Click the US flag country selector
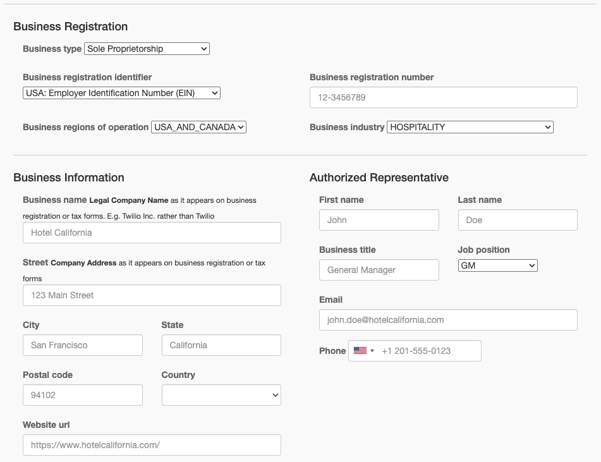 click(x=363, y=351)
